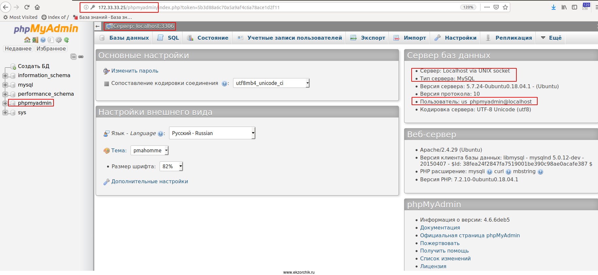Open the page actions three-dot menu
This screenshot has width=598, height=275.
tap(487, 7)
